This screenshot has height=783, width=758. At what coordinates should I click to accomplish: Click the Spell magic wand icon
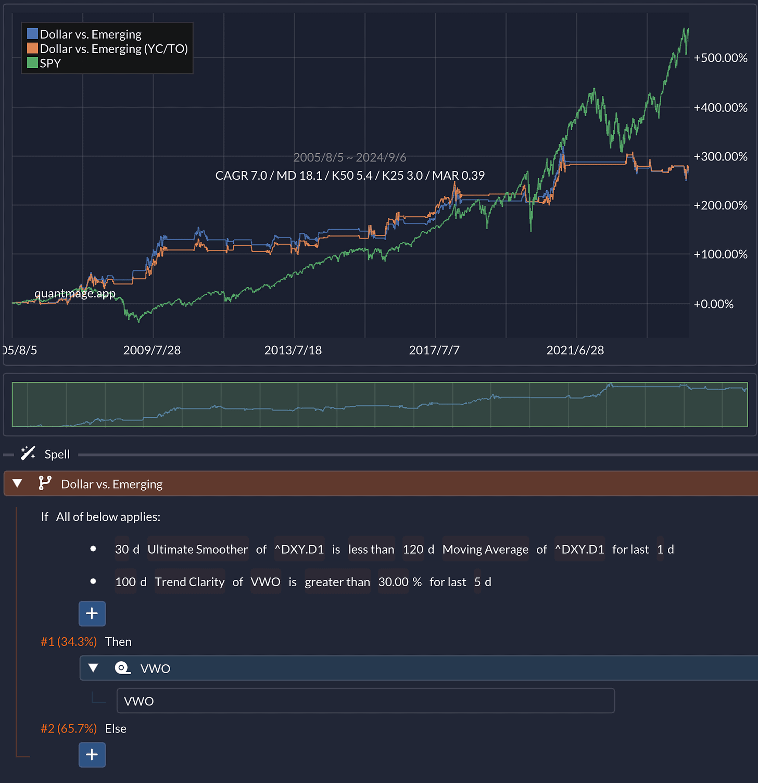click(28, 453)
